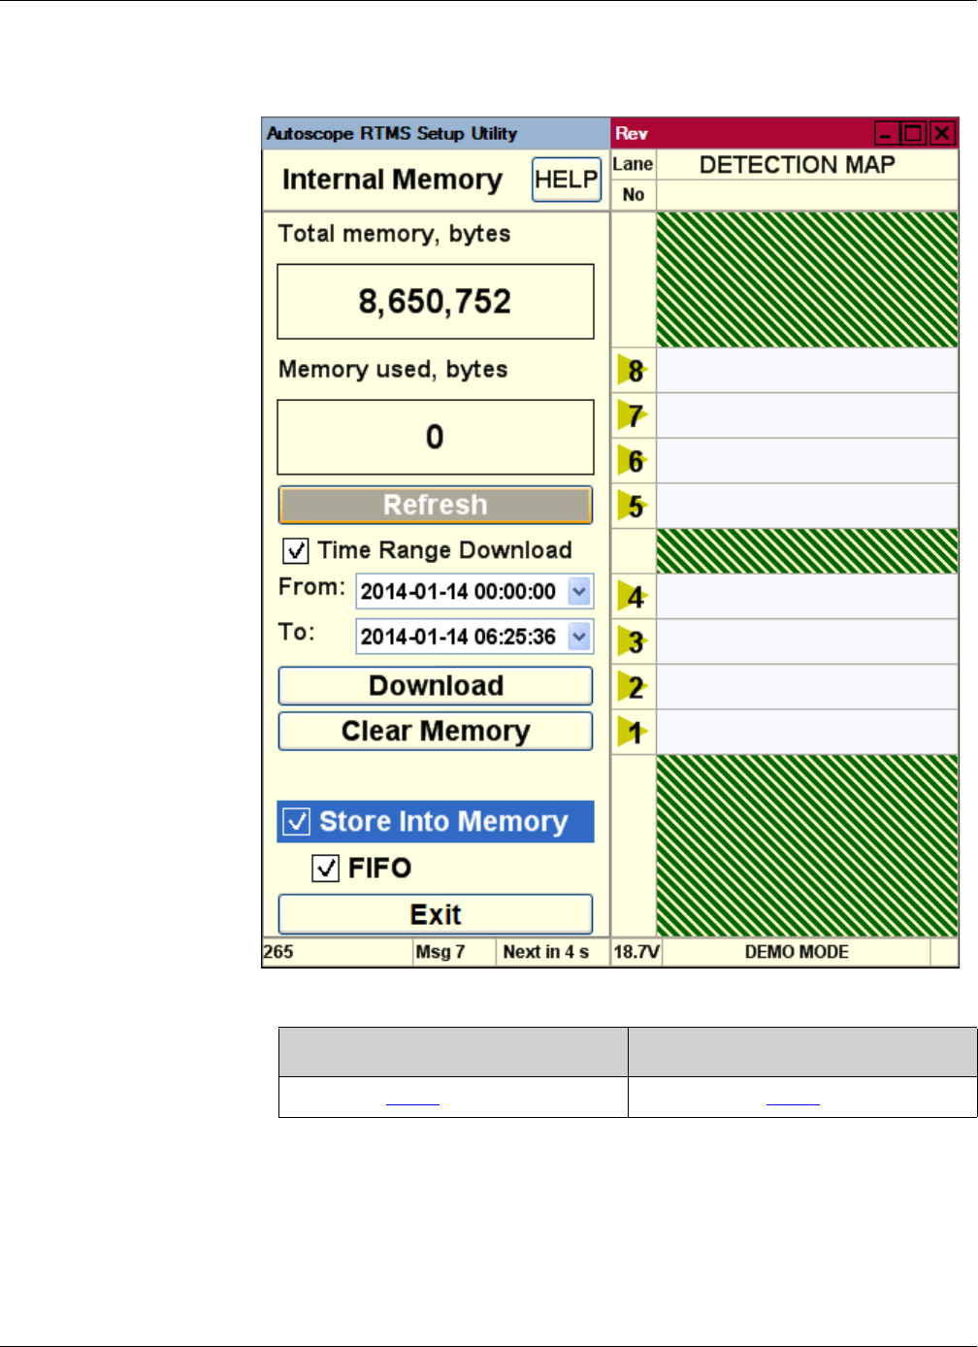
Task: Click the Download button
Action: click(436, 686)
